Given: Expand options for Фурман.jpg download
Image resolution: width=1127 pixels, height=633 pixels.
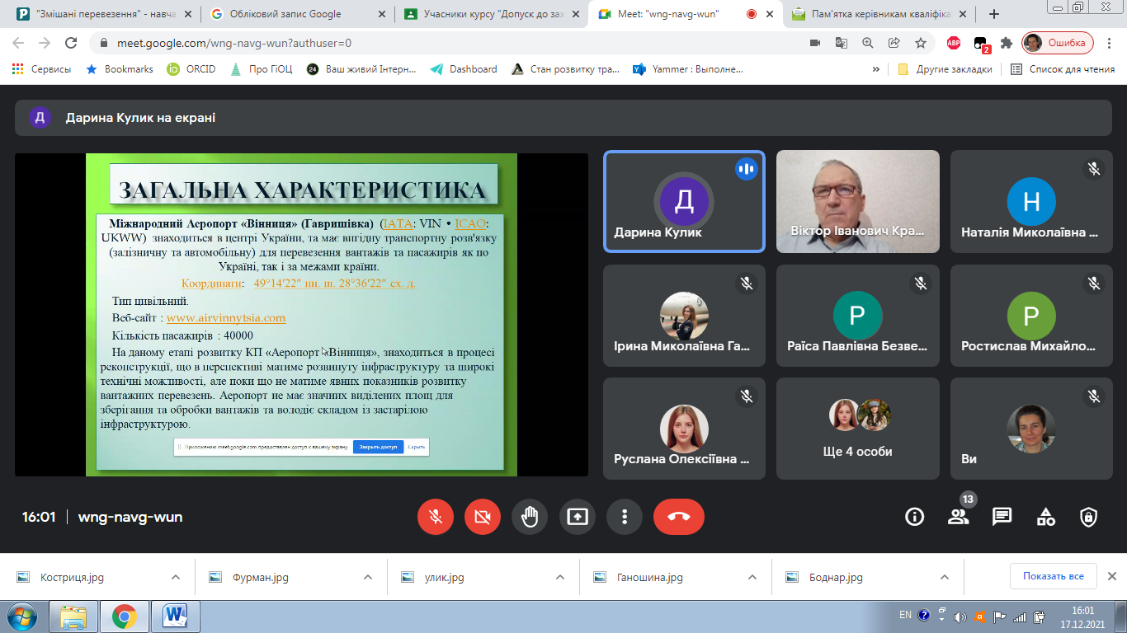Looking at the screenshot, I should [x=367, y=577].
